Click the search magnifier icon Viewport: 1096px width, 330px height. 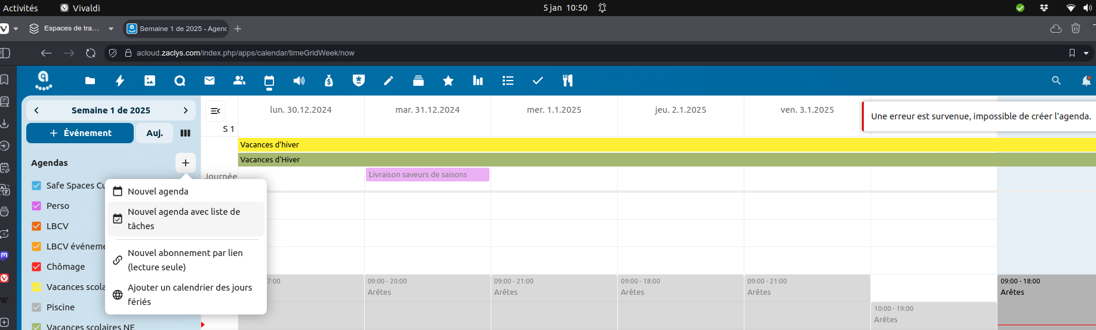click(1056, 81)
